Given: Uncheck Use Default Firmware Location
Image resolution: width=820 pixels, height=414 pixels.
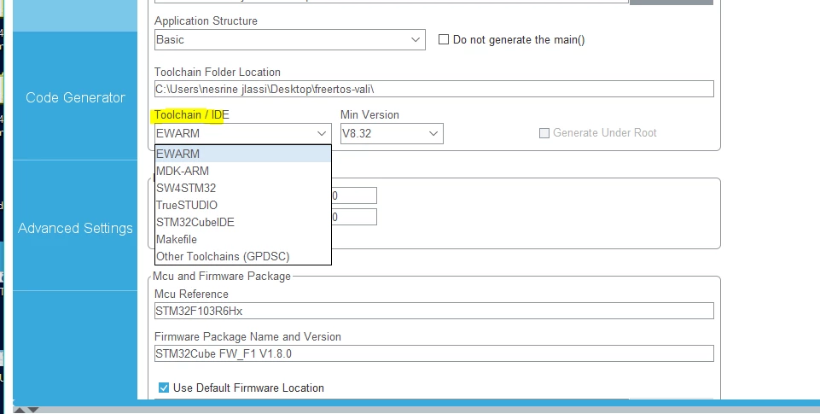Looking at the screenshot, I should click(164, 388).
